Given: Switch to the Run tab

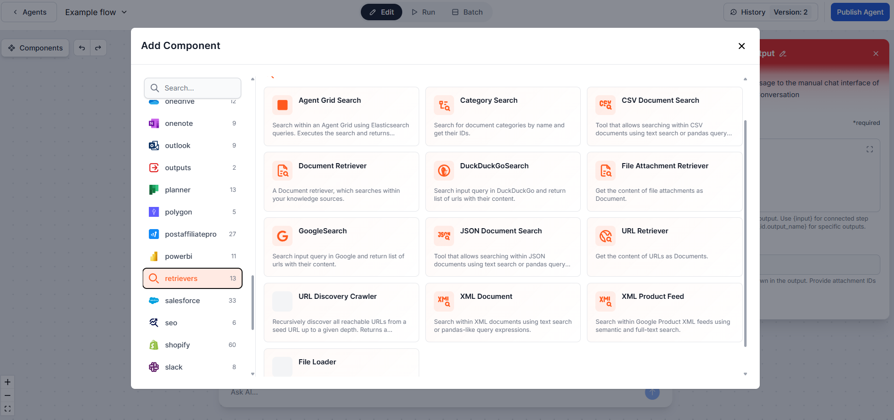Looking at the screenshot, I should (x=423, y=12).
